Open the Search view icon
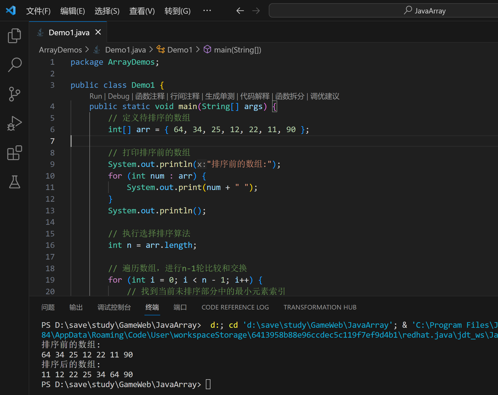This screenshot has width=498, height=395. point(14,65)
